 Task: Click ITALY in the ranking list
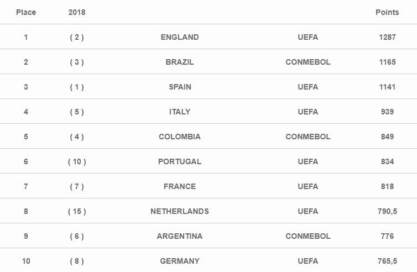(x=180, y=112)
